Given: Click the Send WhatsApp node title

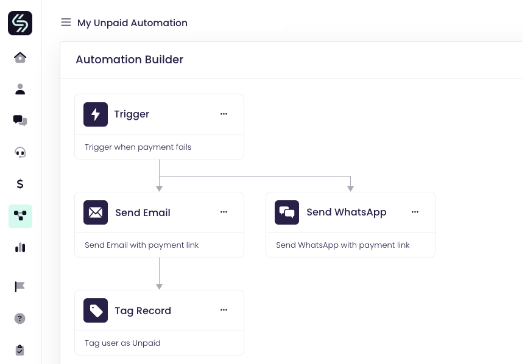Looking at the screenshot, I should coord(346,212).
